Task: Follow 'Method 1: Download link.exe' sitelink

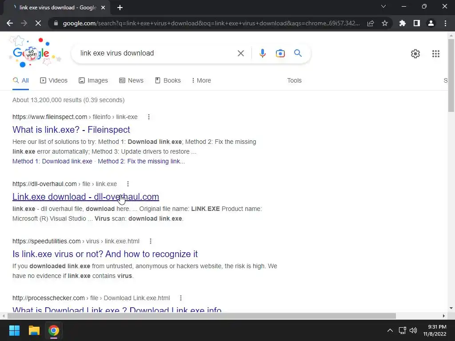Action: pyautogui.click(x=52, y=161)
